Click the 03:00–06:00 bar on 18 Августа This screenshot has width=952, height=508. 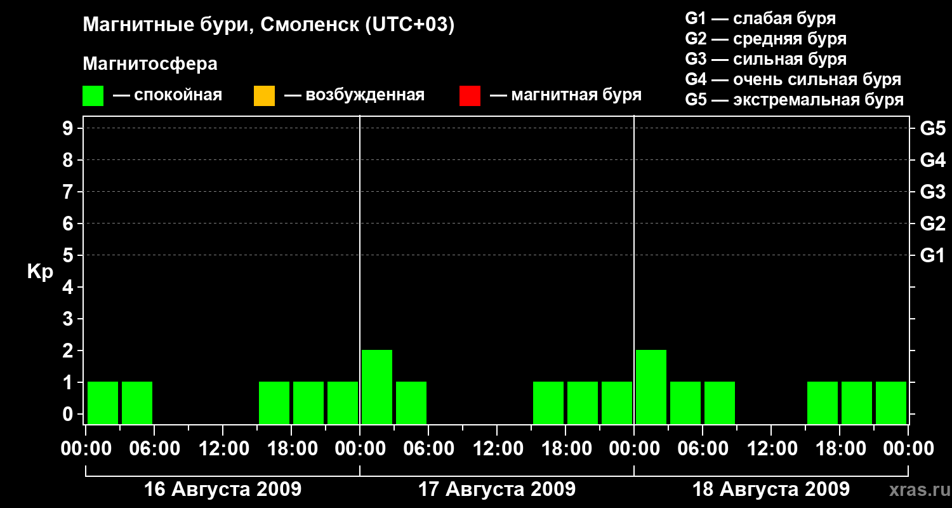click(685, 403)
